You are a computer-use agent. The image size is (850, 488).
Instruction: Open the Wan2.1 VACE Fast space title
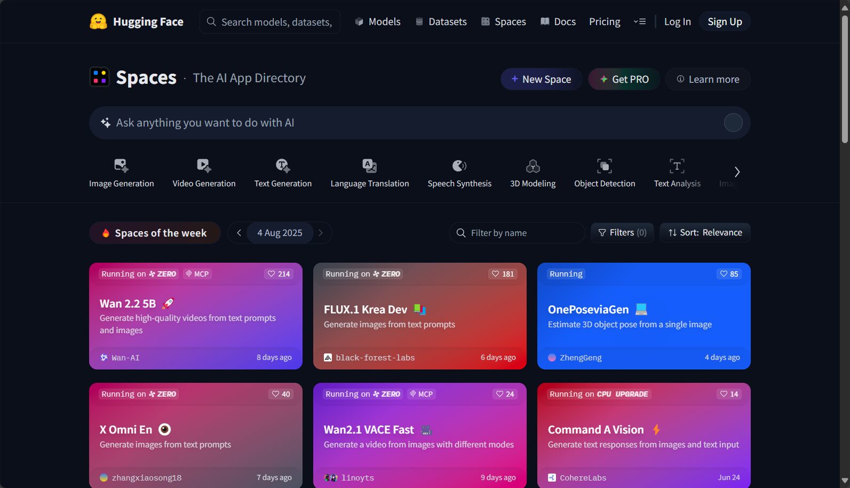point(369,430)
